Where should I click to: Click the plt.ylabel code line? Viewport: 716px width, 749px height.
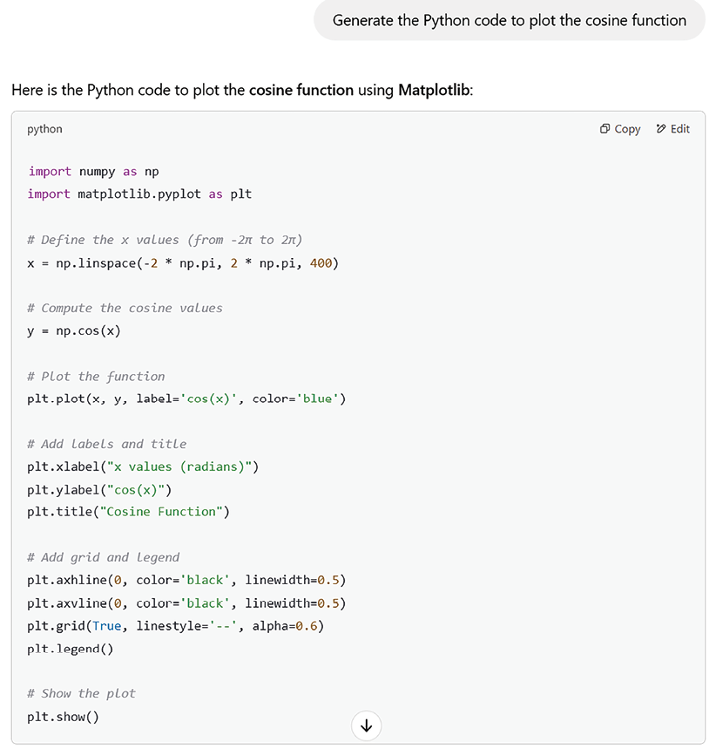pos(99,489)
